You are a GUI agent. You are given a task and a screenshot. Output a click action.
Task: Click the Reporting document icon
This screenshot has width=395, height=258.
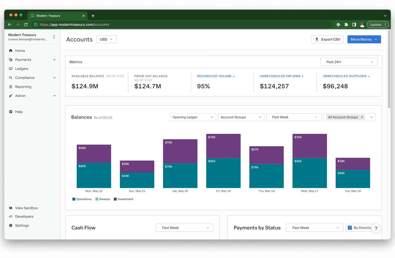pyautogui.click(x=11, y=87)
